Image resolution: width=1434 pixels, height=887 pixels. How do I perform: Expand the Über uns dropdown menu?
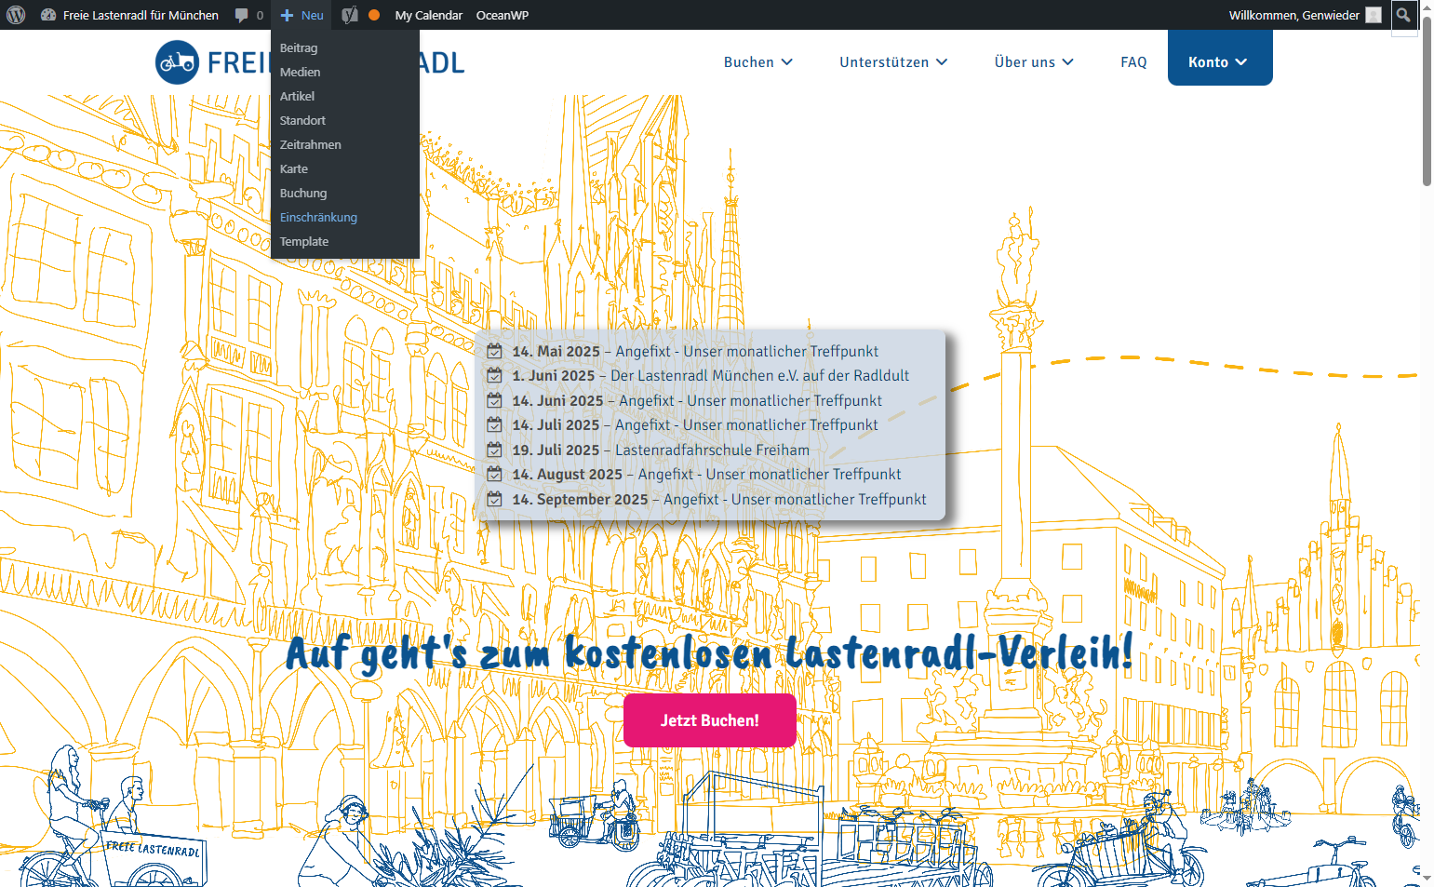[1034, 62]
